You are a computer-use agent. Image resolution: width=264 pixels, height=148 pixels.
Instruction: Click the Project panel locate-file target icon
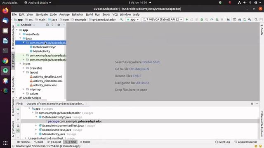pyautogui.click(x=47, y=25)
